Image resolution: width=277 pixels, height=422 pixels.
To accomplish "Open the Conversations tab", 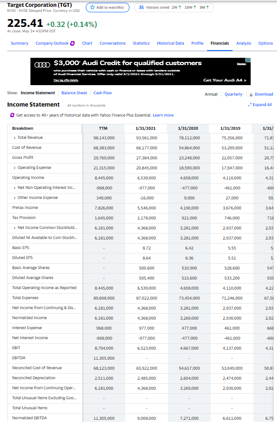I will (113, 43).
